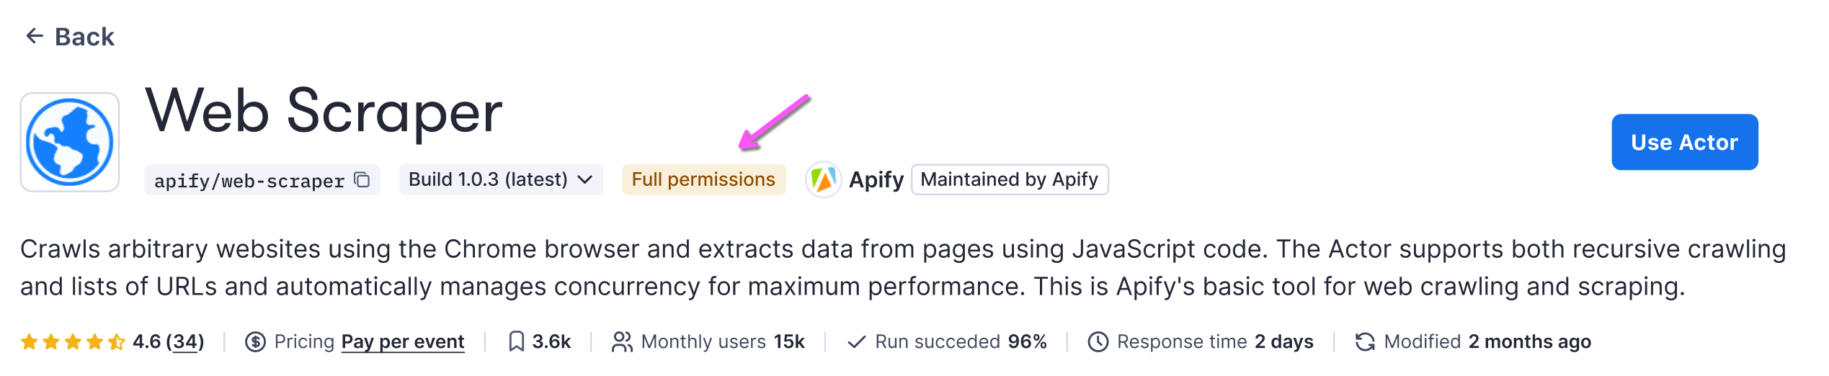Open the Apify author profile link

(x=876, y=179)
